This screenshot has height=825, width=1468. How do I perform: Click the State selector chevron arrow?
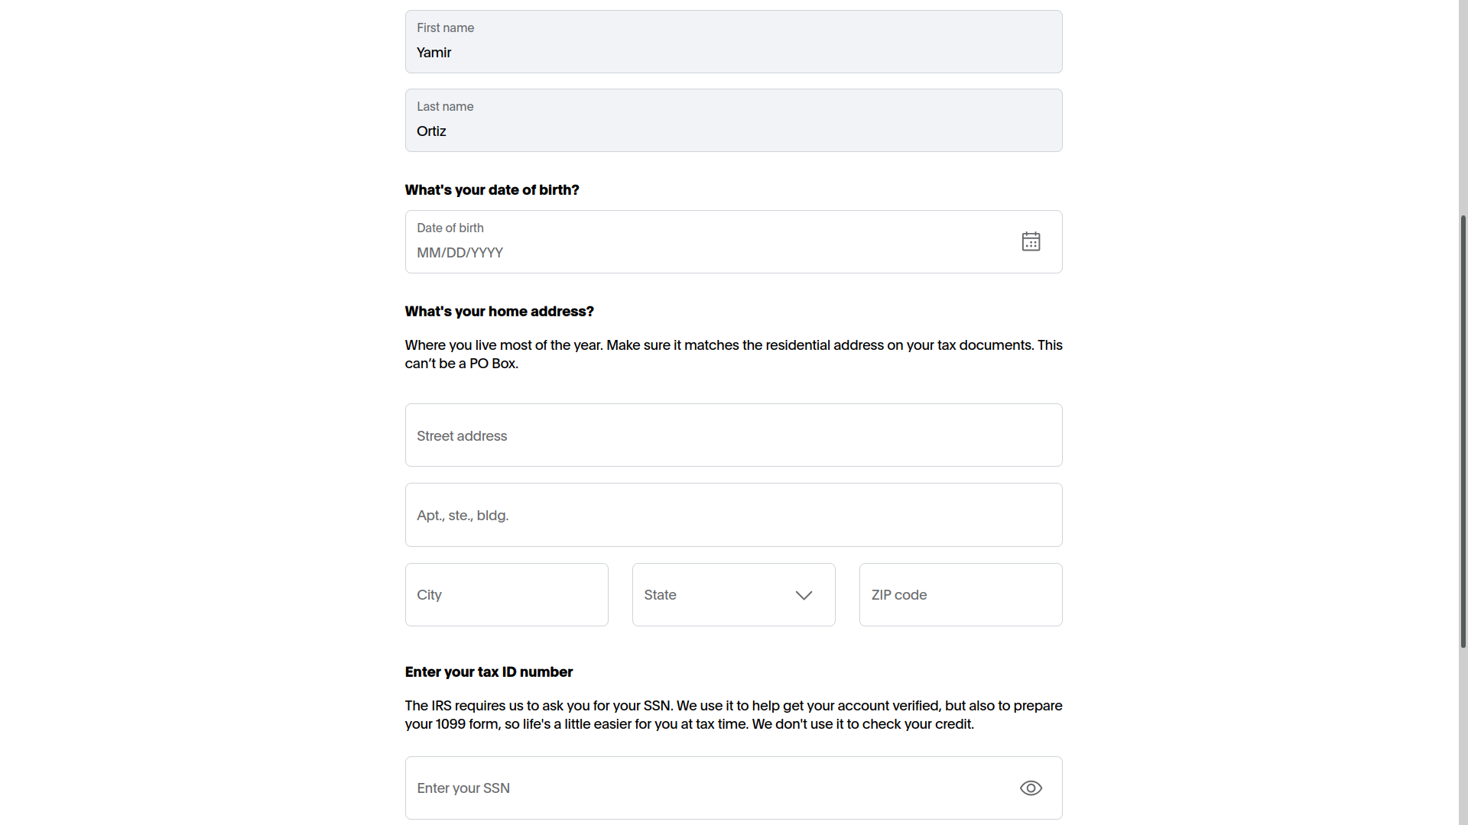[x=803, y=594]
